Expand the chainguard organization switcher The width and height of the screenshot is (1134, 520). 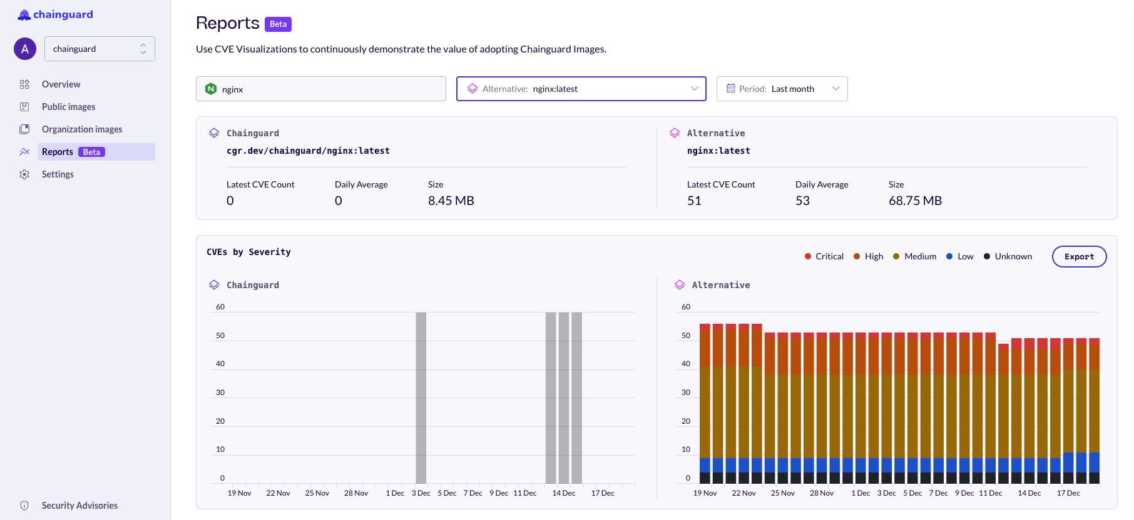(x=100, y=49)
